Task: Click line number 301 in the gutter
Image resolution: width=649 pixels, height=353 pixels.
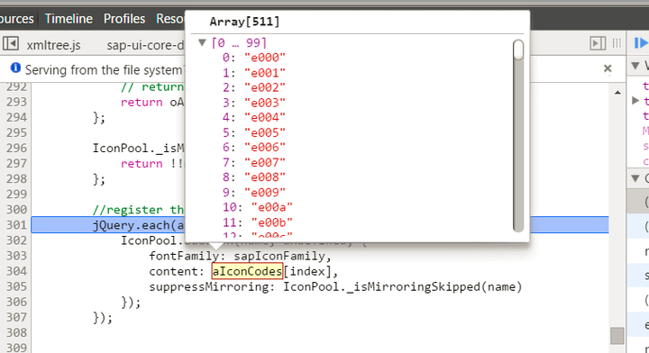Action: [x=16, y=225]
